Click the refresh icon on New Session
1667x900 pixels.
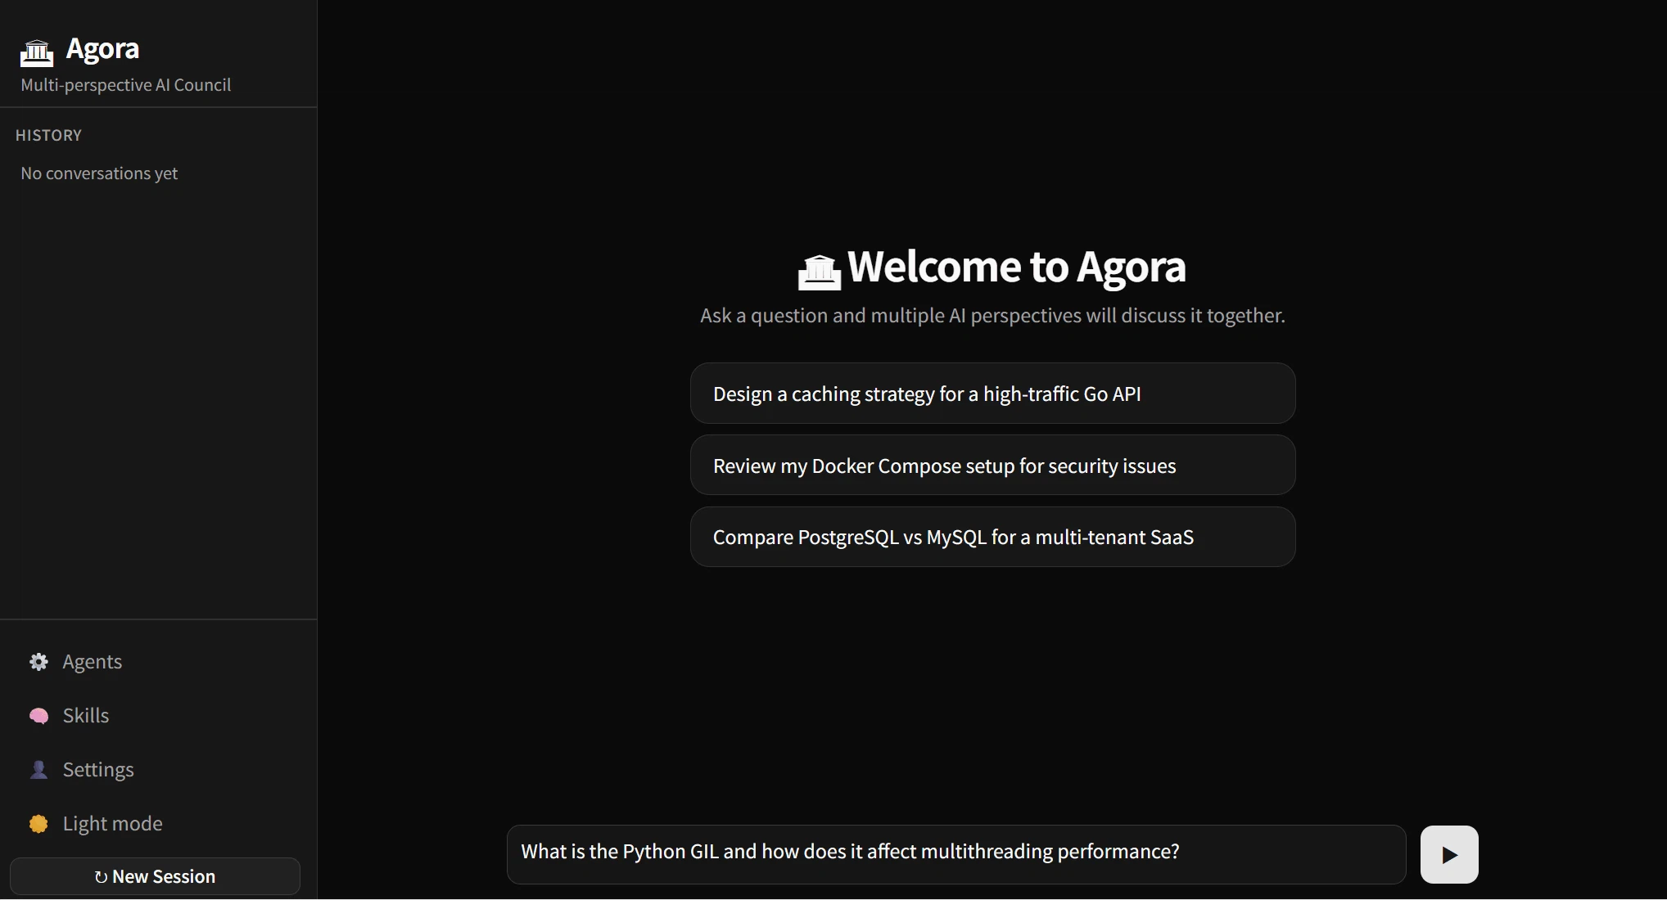point(102,875)
